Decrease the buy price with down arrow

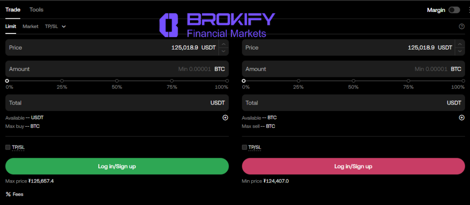pyautogui.click(x=223, y=51)
